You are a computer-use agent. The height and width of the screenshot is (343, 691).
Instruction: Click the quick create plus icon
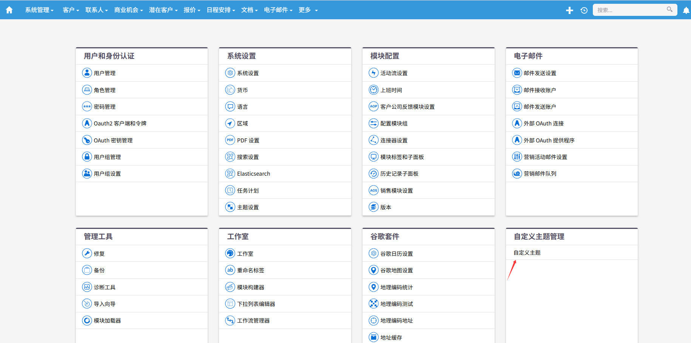[569, 10]
